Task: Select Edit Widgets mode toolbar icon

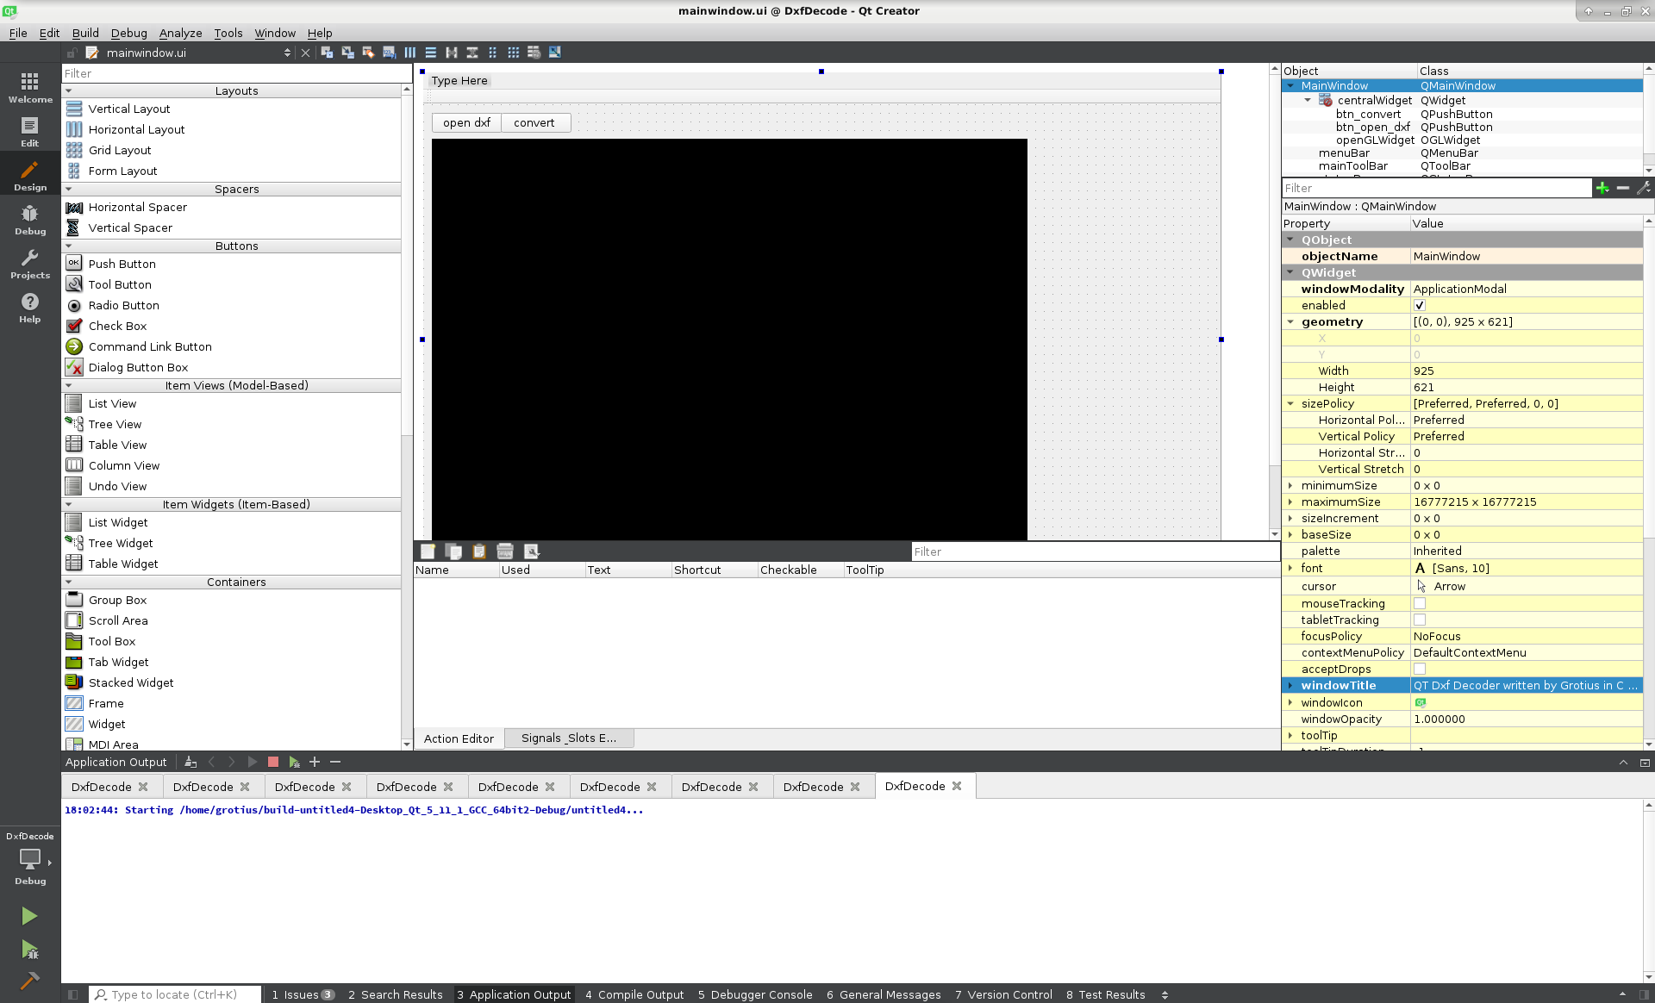Action: coord(327,53)
